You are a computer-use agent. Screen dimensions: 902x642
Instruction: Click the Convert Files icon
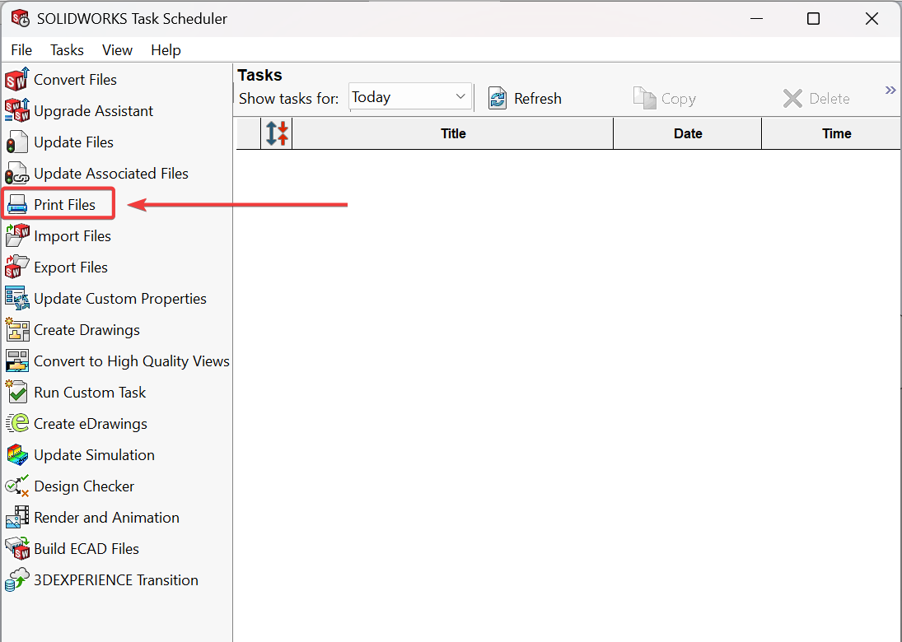click(x=16, y=79)
